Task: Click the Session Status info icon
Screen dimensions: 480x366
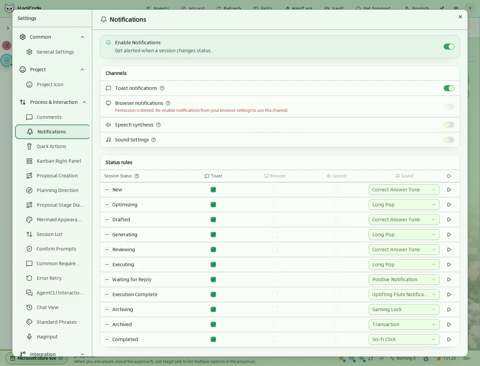Action: (x=137, y=176)
